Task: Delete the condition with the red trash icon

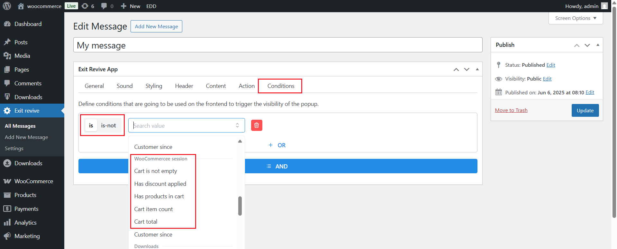Action: tap(256, 125)
